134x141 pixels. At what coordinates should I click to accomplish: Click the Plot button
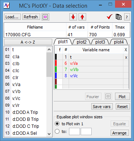click(x=122, y=97)
